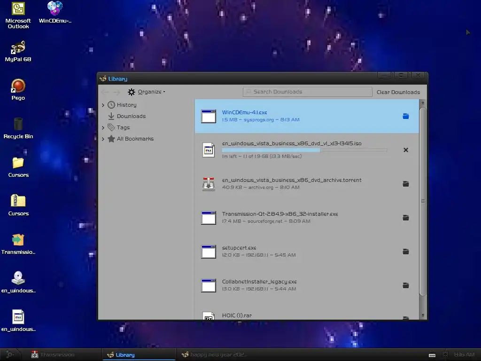The width and height of the screenshot is (481, 361).
Task: Click the Library window title text
Action: (117, 79)
